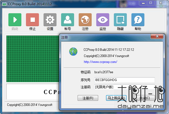Click the 序列号 label
The width and height of the screenshot is (169, 114).
[85, 80]
